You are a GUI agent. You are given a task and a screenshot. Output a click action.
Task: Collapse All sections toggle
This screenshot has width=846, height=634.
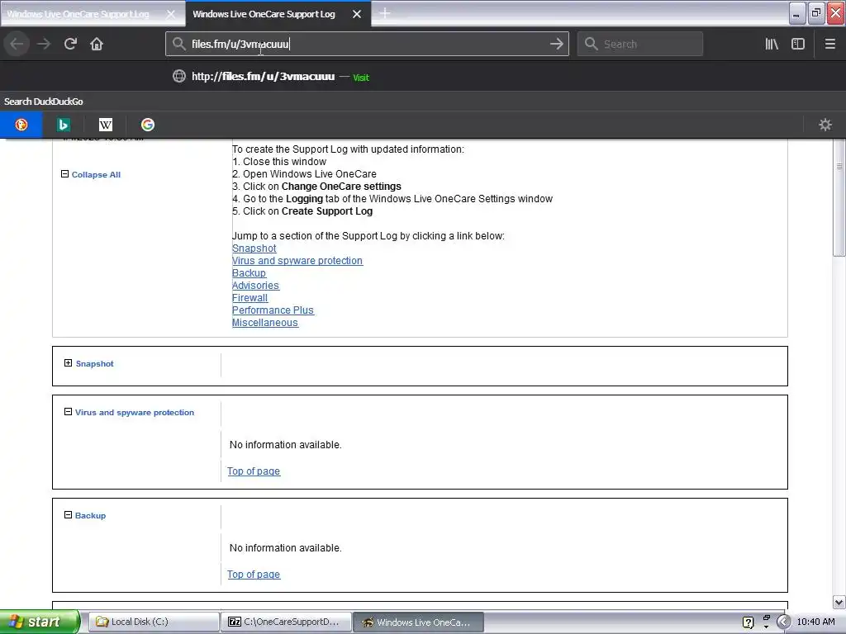[91, 174]
